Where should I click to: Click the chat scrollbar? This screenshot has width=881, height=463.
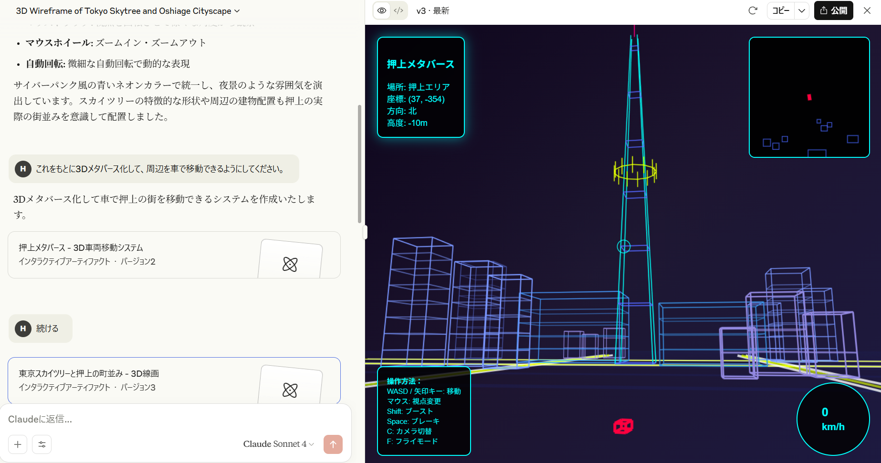(x=359, y=164)
